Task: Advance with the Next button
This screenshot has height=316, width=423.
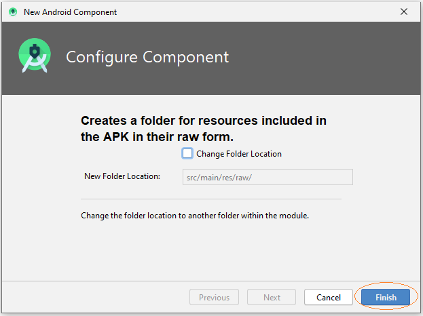Action: [272, 298]
